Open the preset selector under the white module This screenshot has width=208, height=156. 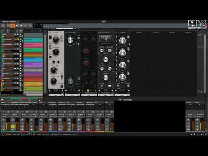pyautogui.click(x=56, y=95)
